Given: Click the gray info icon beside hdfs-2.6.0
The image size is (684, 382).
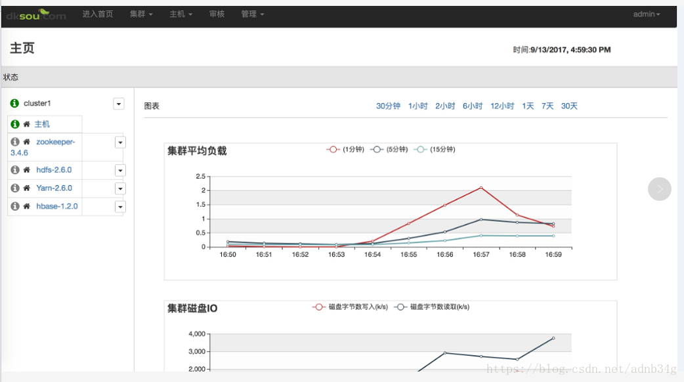Looking at the screenshot, I should 15,170.
